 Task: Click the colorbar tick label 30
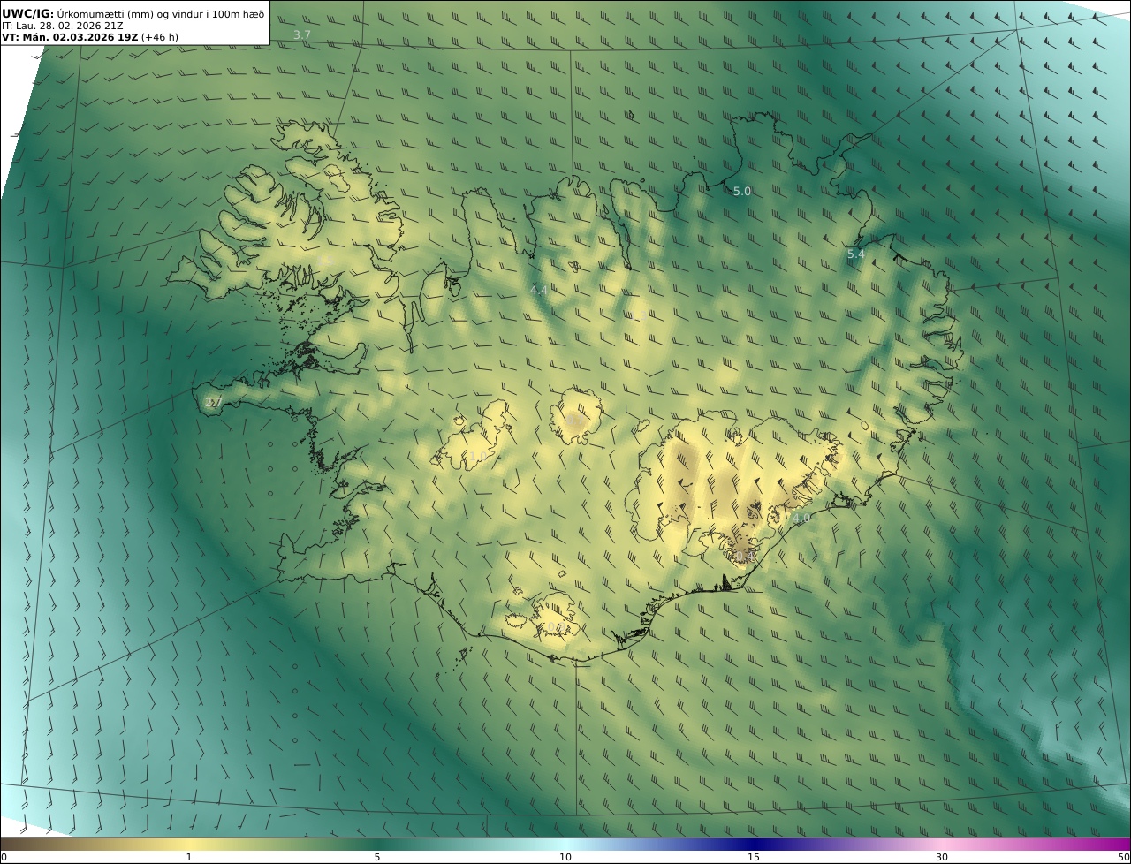[x=942, y=857]
